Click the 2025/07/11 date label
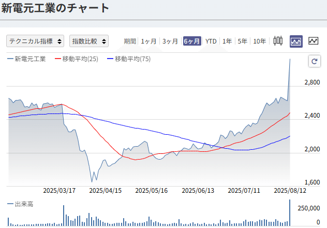The width and height of the screenshot is (327, 228). click(244, 190)
